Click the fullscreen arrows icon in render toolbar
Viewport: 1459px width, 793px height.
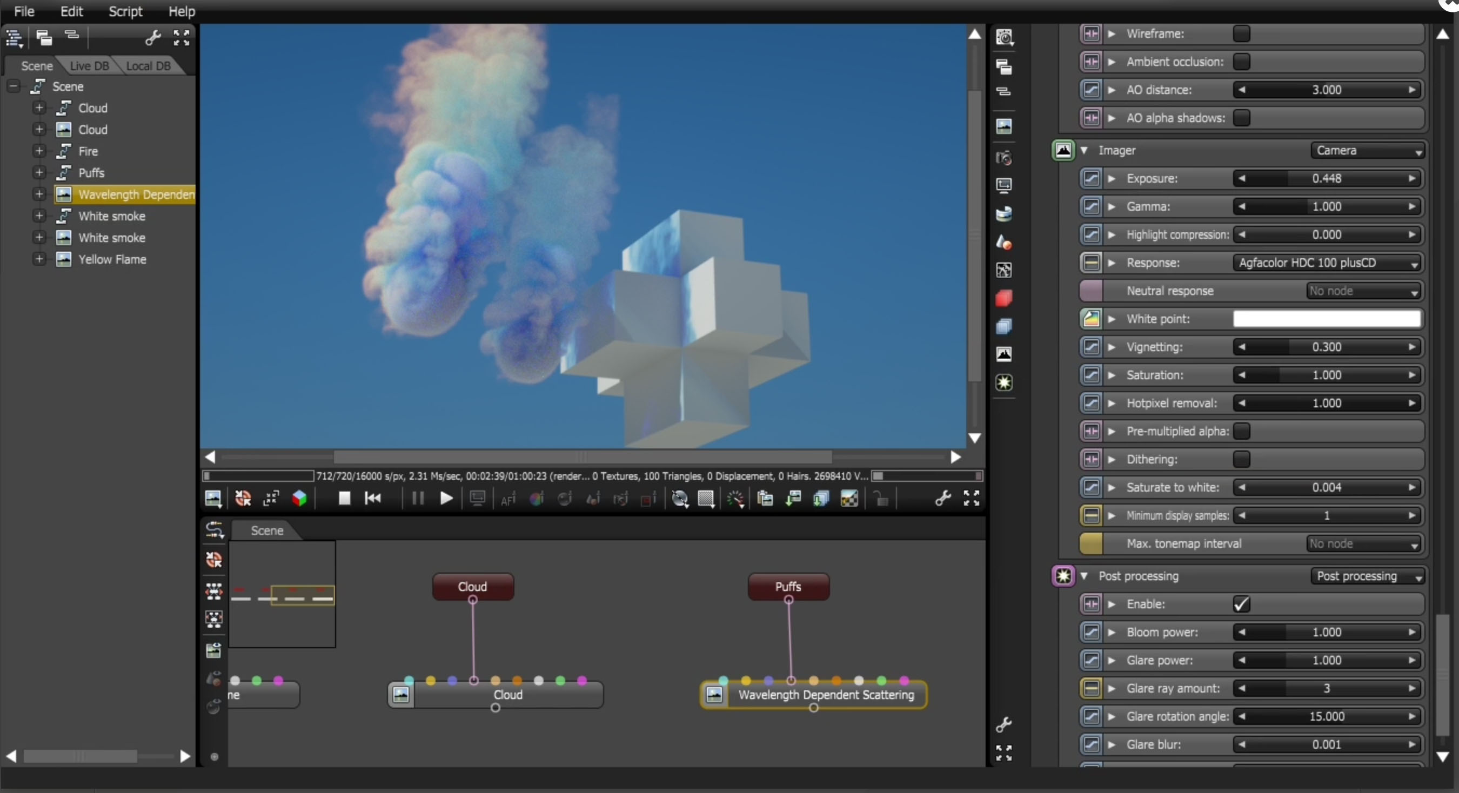click(x=972, y=498)
